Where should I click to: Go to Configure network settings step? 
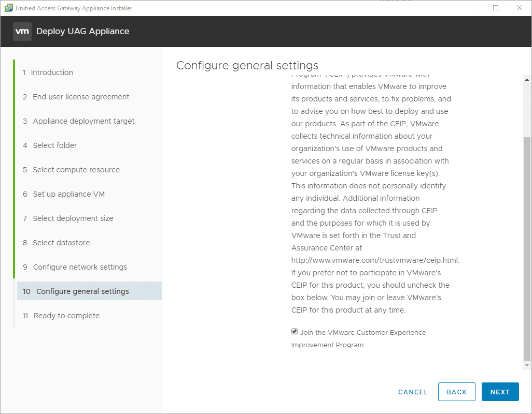pos(80,267)
